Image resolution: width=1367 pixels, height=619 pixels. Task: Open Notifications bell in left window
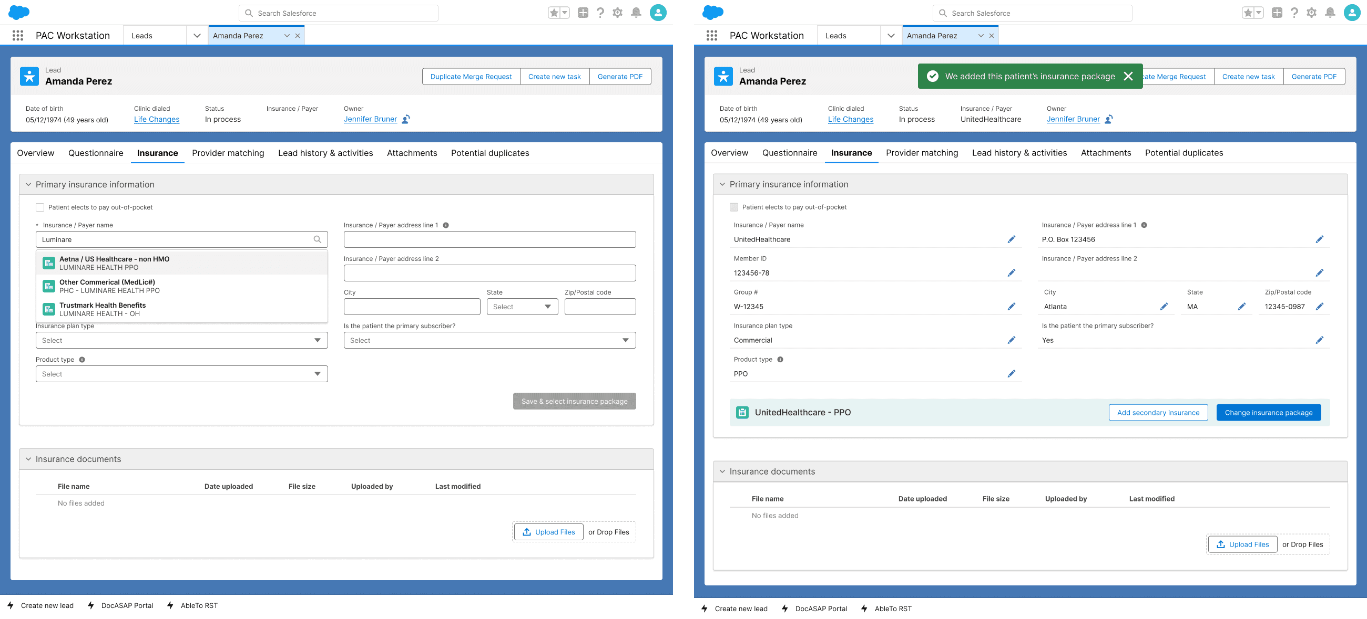636,13
